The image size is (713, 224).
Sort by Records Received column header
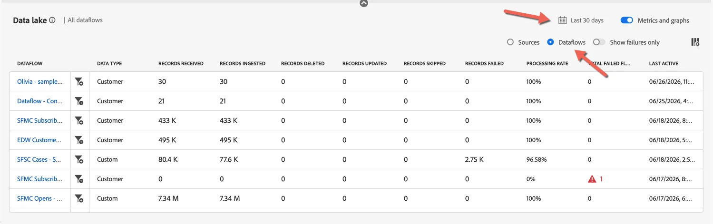(x=181, y=64)
